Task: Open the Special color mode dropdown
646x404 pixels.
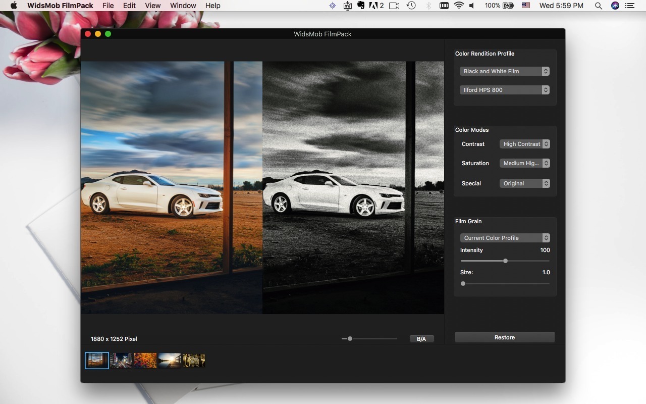Action: 525,183
